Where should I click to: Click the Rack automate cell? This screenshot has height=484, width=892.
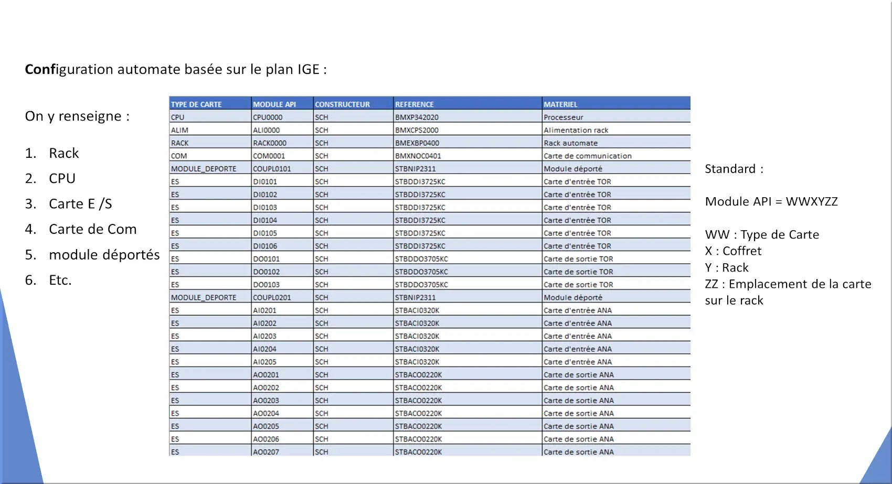pos(616,143)
